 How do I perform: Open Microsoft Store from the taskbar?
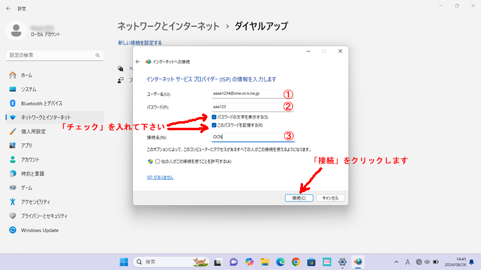(x=311, y=262)
